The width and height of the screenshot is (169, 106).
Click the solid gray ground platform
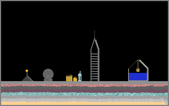click(84, 83)
